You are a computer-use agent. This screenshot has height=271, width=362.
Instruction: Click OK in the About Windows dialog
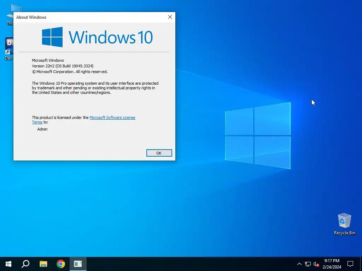[x=159, y=153]
